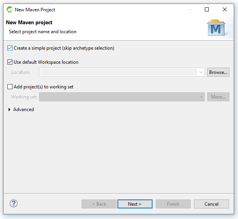Click the Maven M wizard banner icon

point(216,27)
